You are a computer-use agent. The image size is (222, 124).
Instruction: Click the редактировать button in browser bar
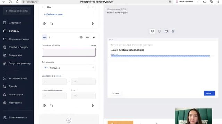tap(184, 2)
